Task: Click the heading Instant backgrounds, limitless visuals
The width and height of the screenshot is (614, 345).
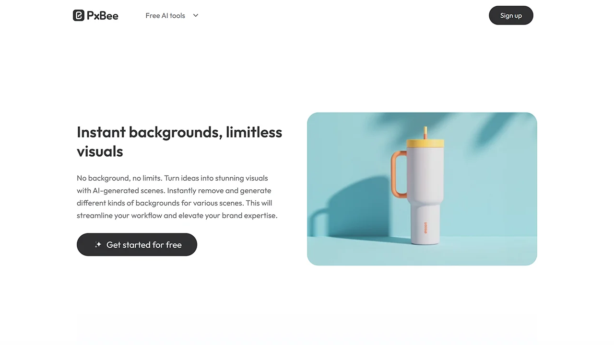Action: (179, 141)
